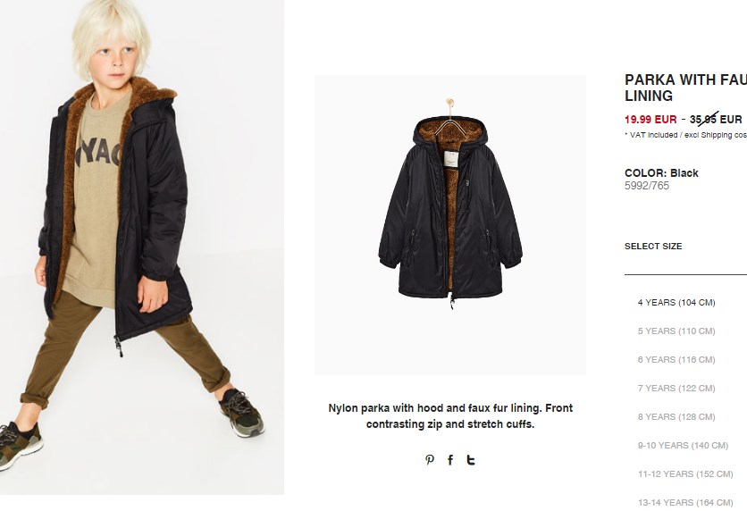This screenshot has width=747, height=511.
Task: Click the black parka product thumbnail
Action: pyautogui.click(x=450, y=225)
